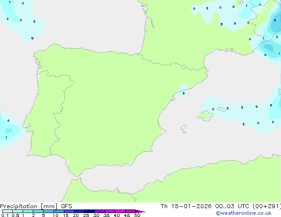Click the 0.5 to 1 mm legend swatch
This screenshot has width=281, height=217.
[x=18, y=211]
